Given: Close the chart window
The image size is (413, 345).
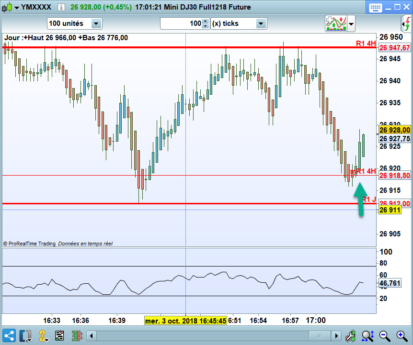Looking at the screenshot, I should pyautogui.click(x=407, y=7).
